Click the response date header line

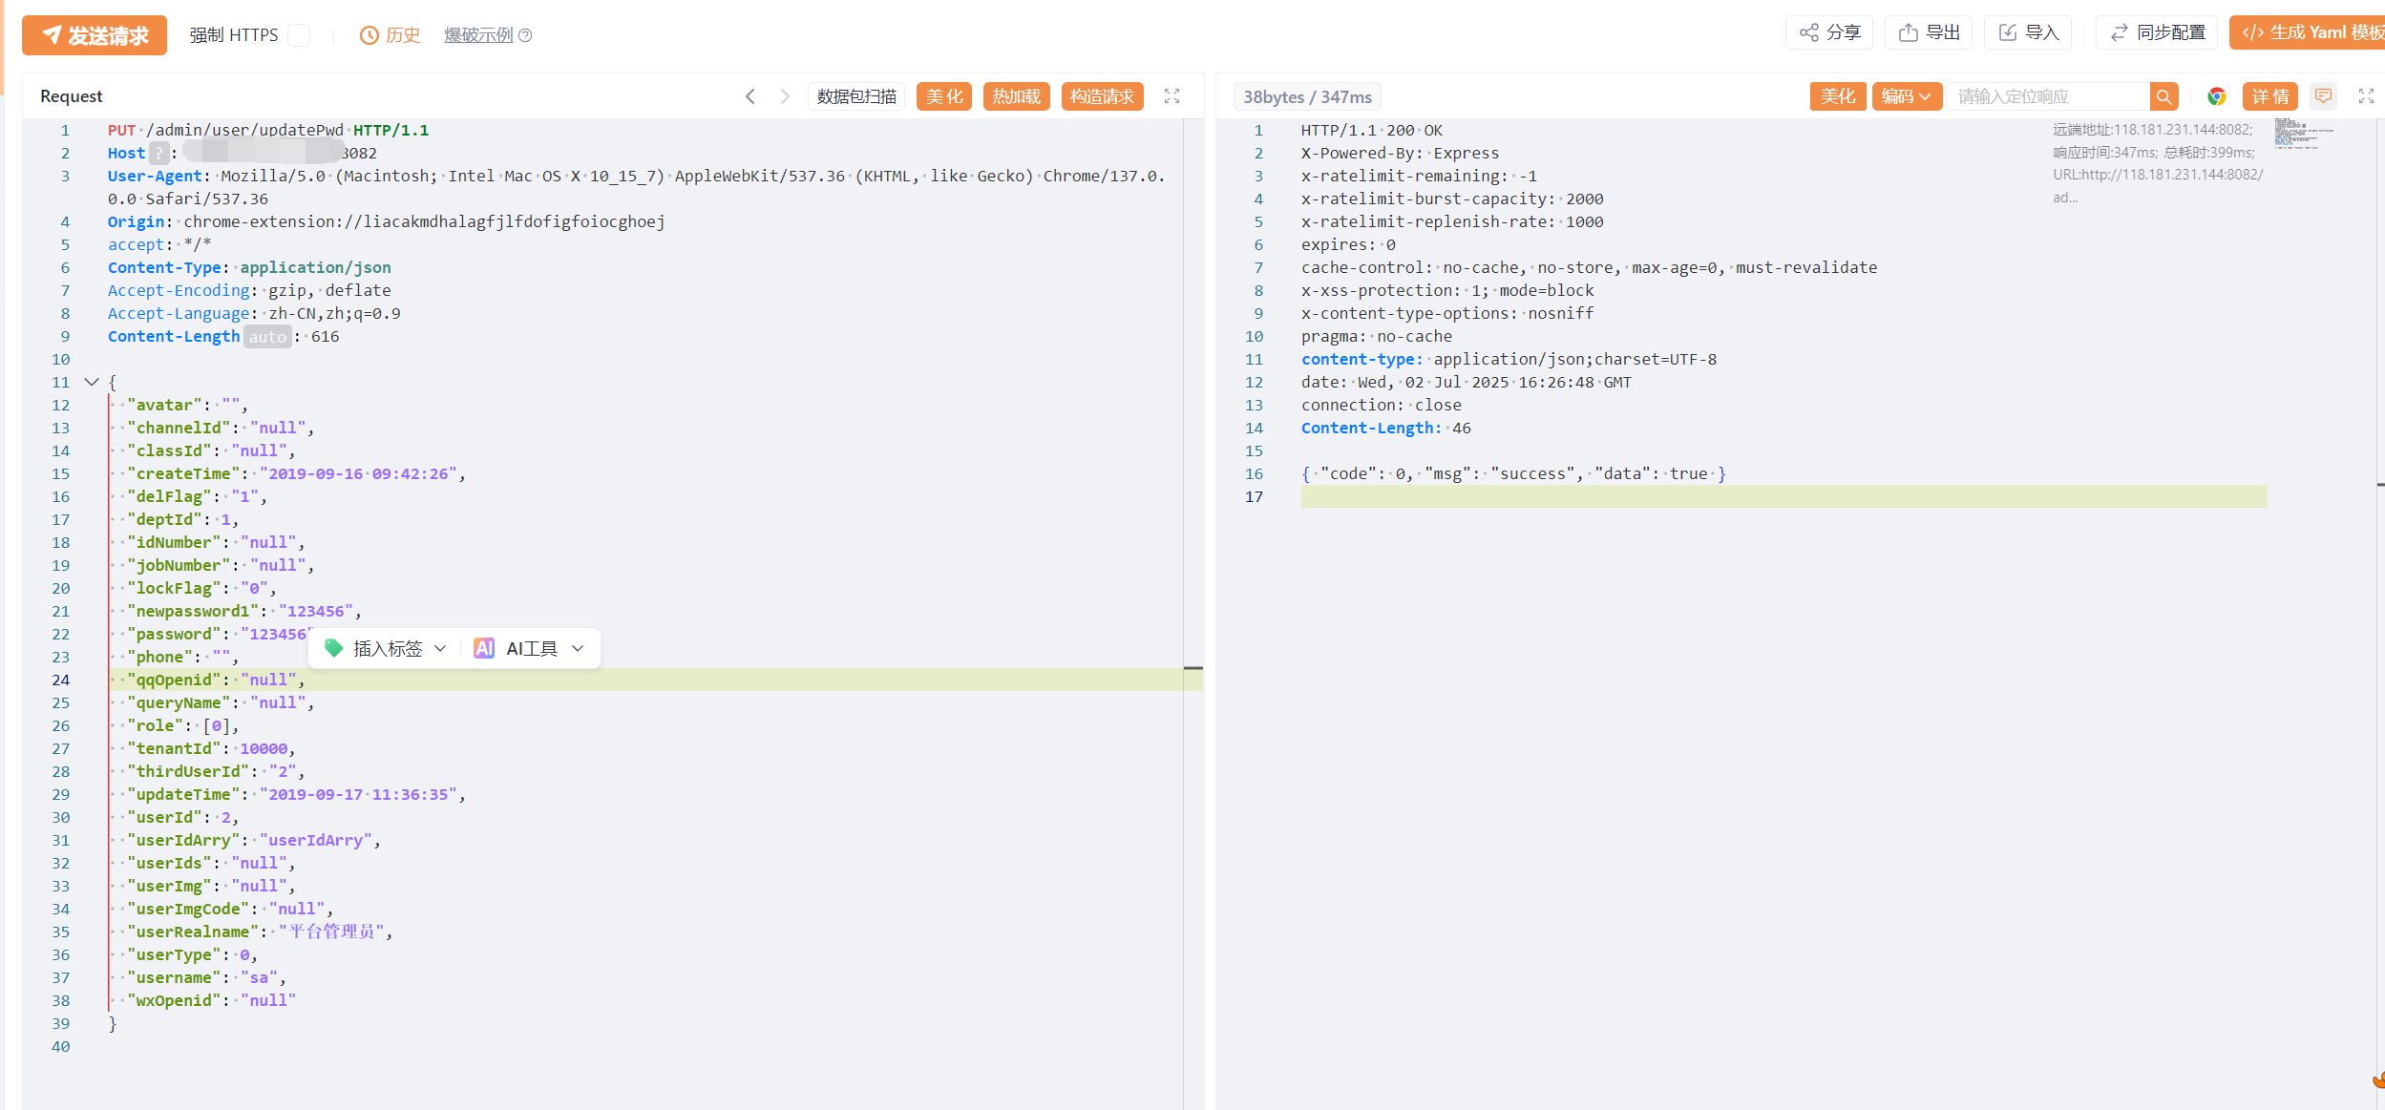[1467, 382]
